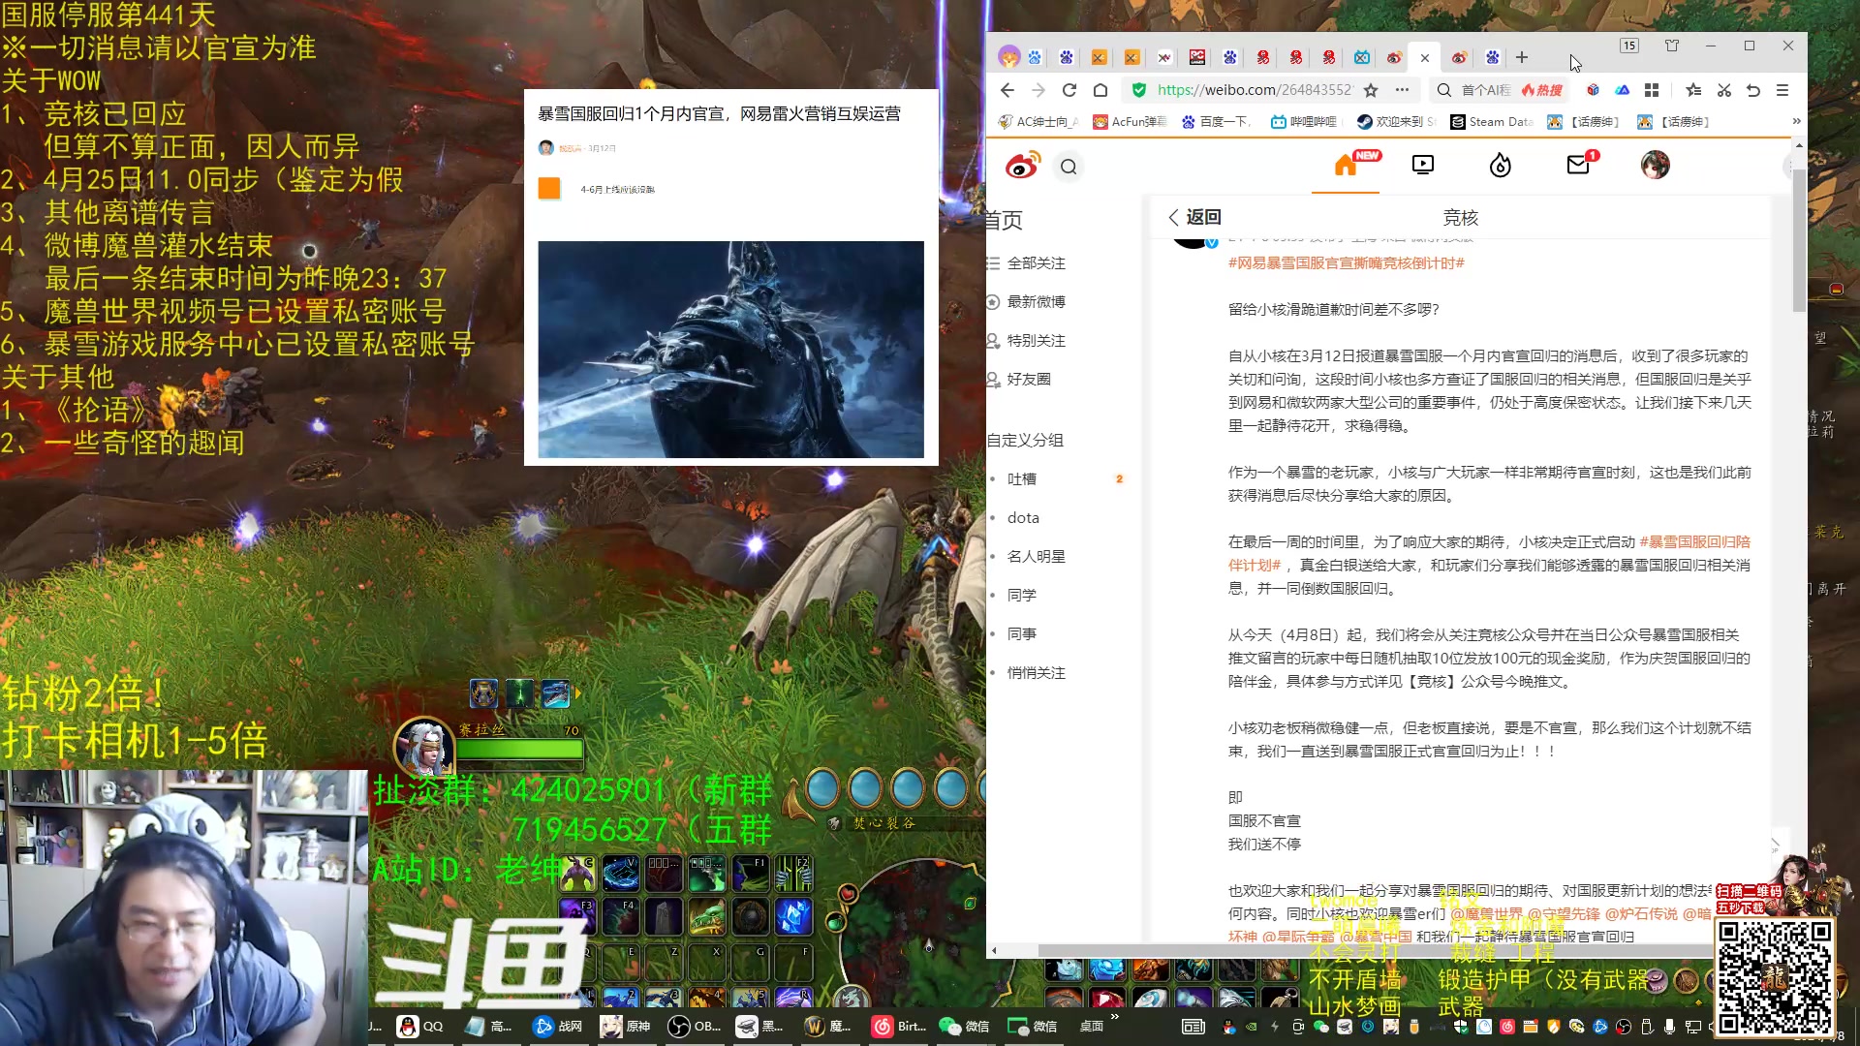Open hashtag #网易暴雪国服官宣撕嘴竞核倒计时#
The height and width of the screenshot is (1046, 1860).
tap(1347, 263)
